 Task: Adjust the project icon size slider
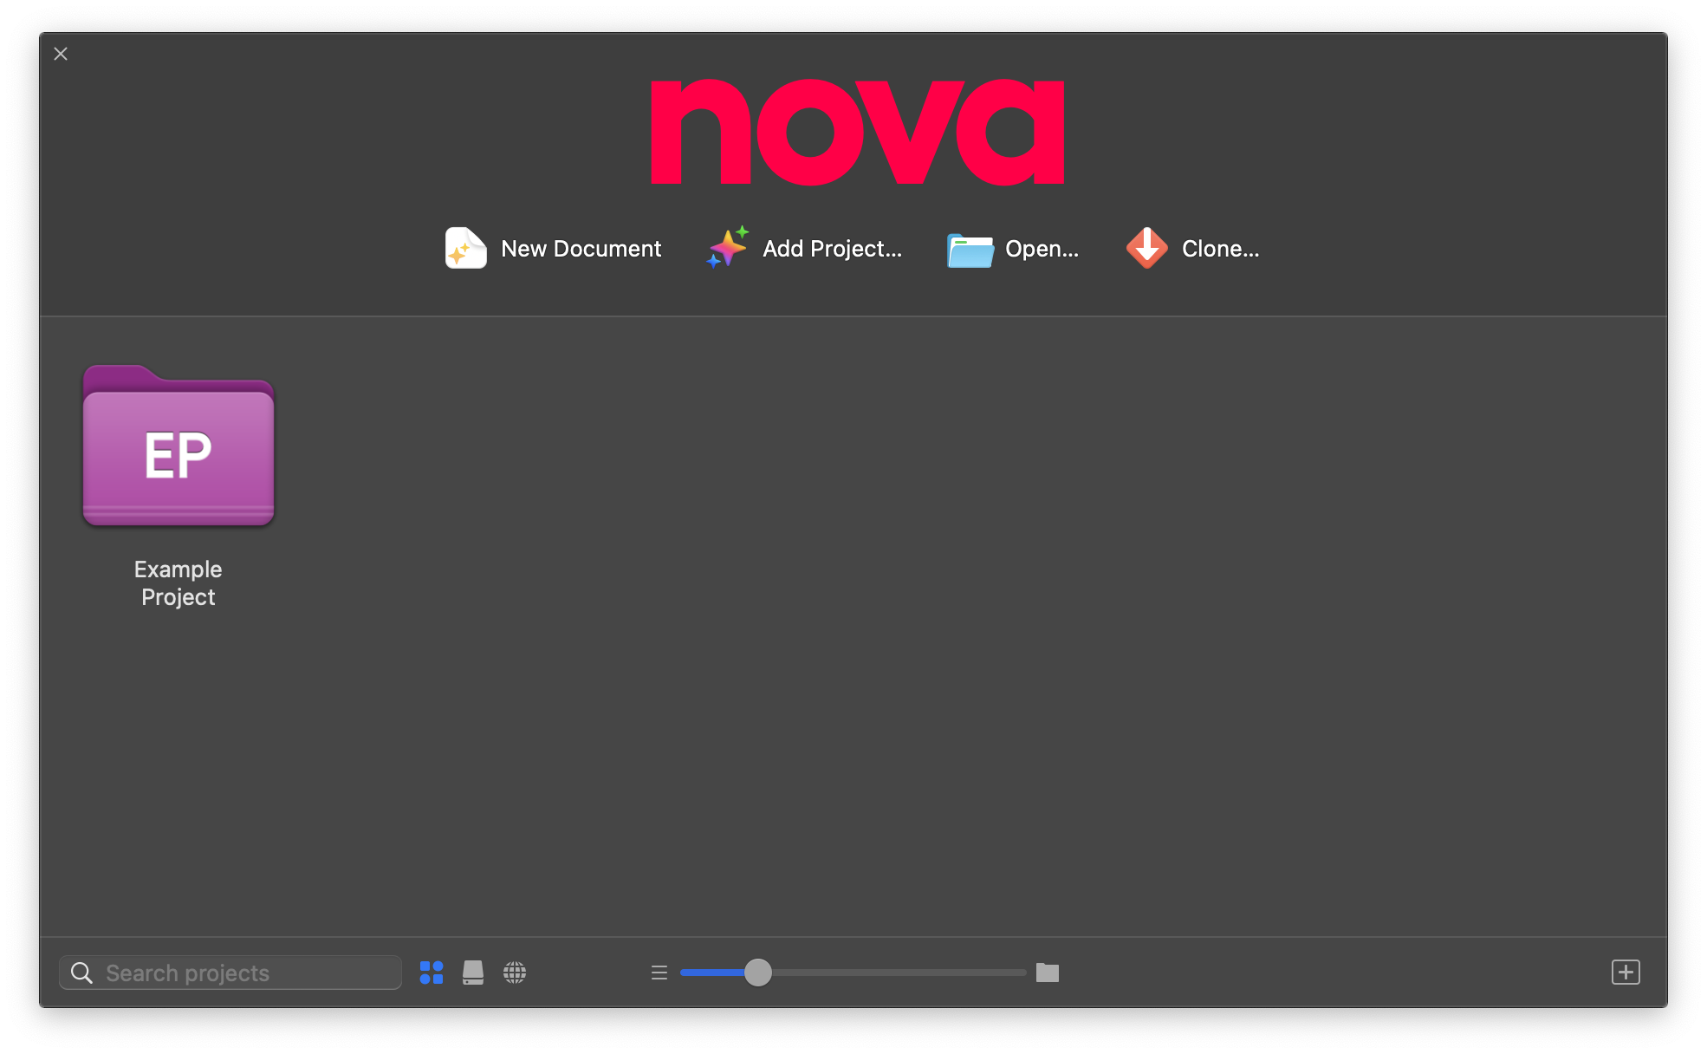pyautogui.click(x=853, y=973)
